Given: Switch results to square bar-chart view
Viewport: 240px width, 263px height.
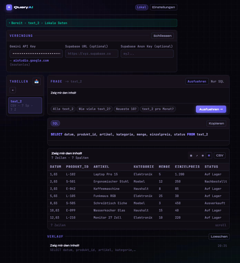Looking at the screenshot, I should click(191, 155).
